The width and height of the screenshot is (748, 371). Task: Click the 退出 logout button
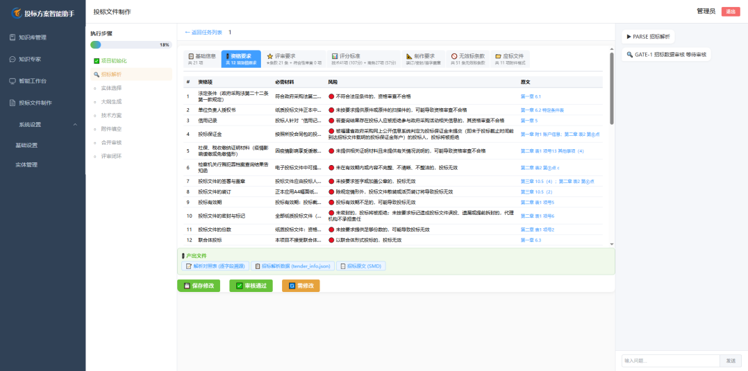731,12
